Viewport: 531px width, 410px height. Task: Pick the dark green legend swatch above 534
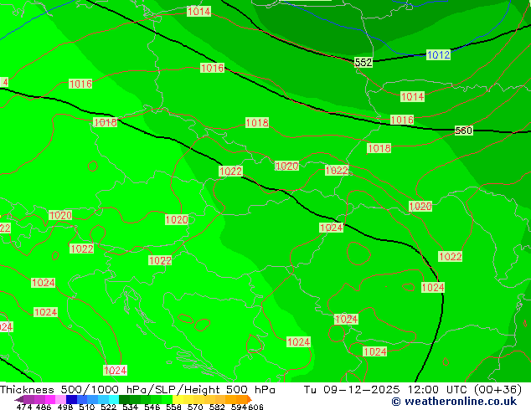[x=124, y=399]
